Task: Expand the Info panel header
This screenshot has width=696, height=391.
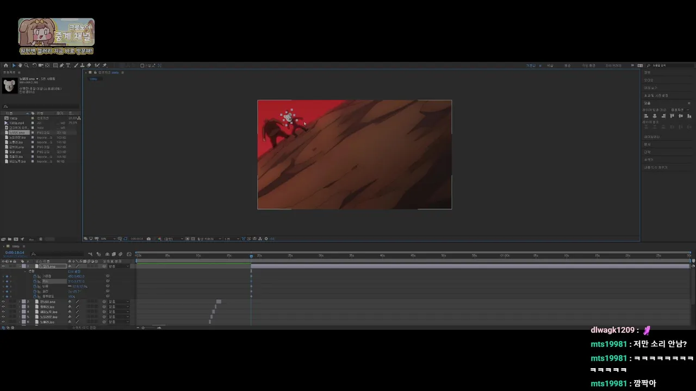Action: pyautogui.click(x=647, y=72)
